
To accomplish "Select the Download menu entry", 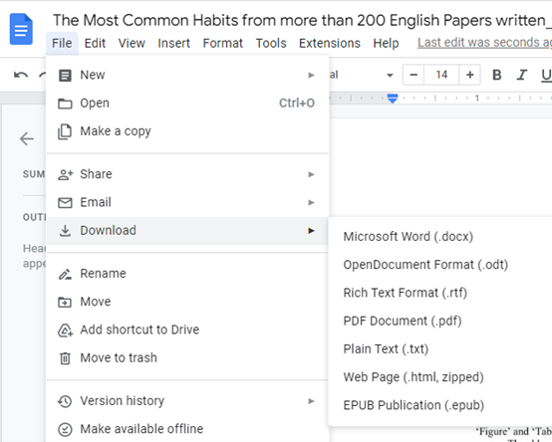I will [187, 231].
